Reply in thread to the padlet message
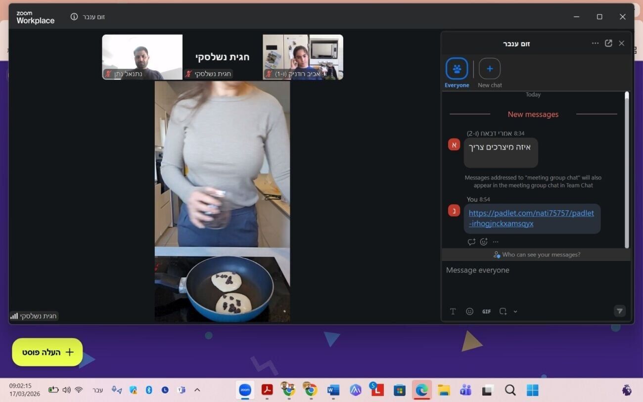This screenshot has height=402, width=643. point(471,242)
